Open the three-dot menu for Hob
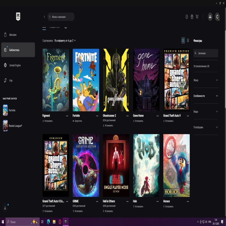 [x=158, y=201]
